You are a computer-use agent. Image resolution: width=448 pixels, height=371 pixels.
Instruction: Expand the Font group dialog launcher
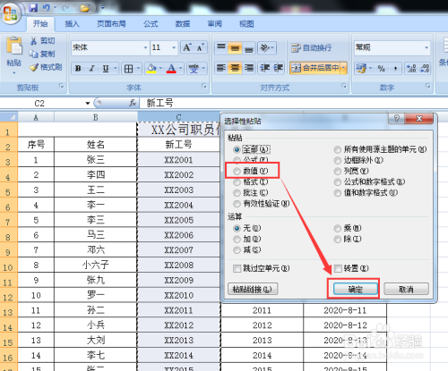click(x=204, y=86)
